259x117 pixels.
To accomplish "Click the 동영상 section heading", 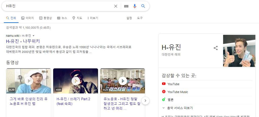I will pos(12,62).
